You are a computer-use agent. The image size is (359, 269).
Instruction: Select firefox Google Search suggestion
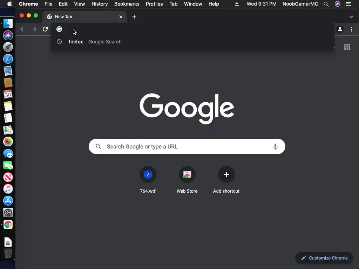[x=192, y=42]
